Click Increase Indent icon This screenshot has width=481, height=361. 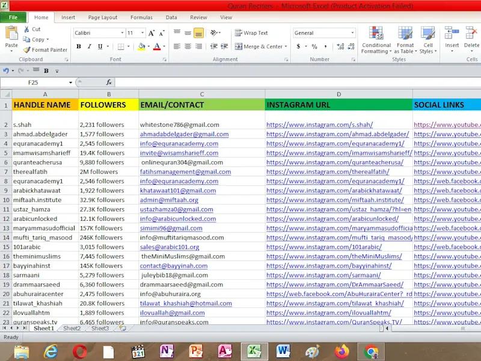pyautogui.click(x=224, y=46)
